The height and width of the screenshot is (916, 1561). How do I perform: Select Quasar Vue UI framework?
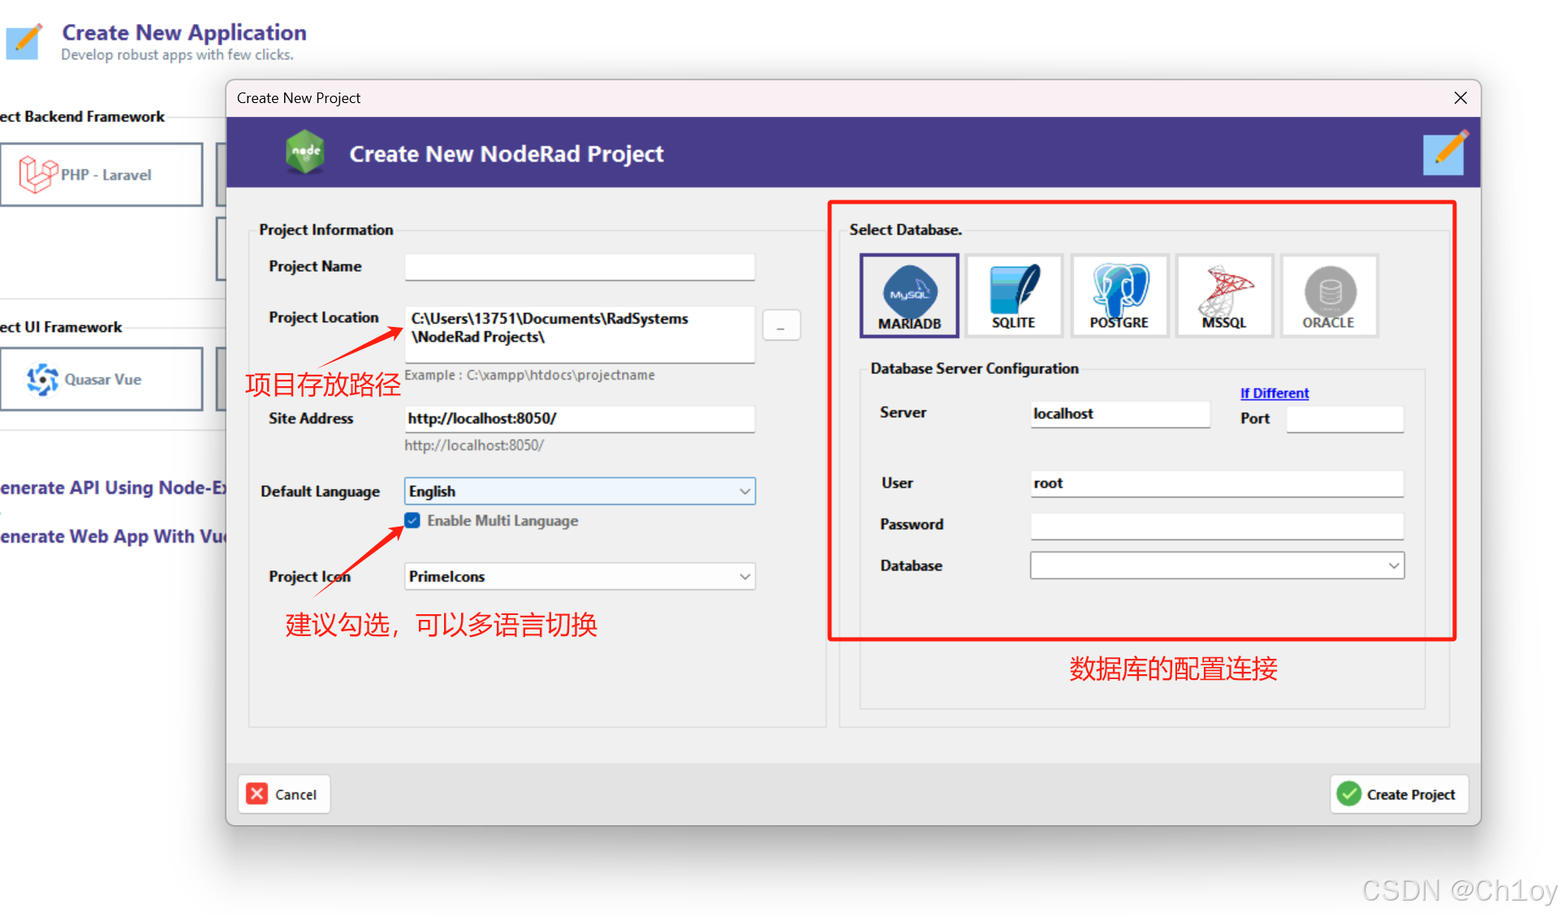pos(101,379)
